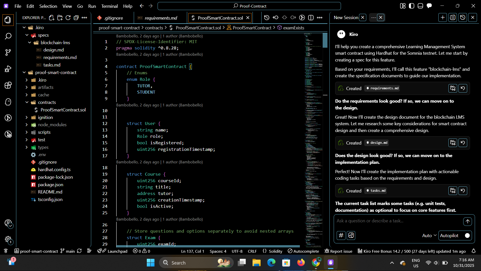Open the Terminal menu
Viewport: 481px width, 271px height.
click(109, 6)
